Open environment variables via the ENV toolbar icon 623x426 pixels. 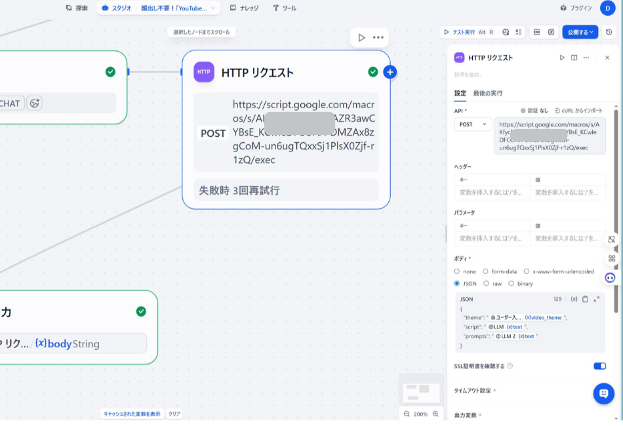pyautogui.click(x=537, y=31)
